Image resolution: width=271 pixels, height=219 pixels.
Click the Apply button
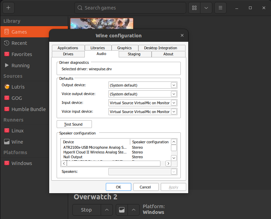pyautogui.click(x=173, y=187)
